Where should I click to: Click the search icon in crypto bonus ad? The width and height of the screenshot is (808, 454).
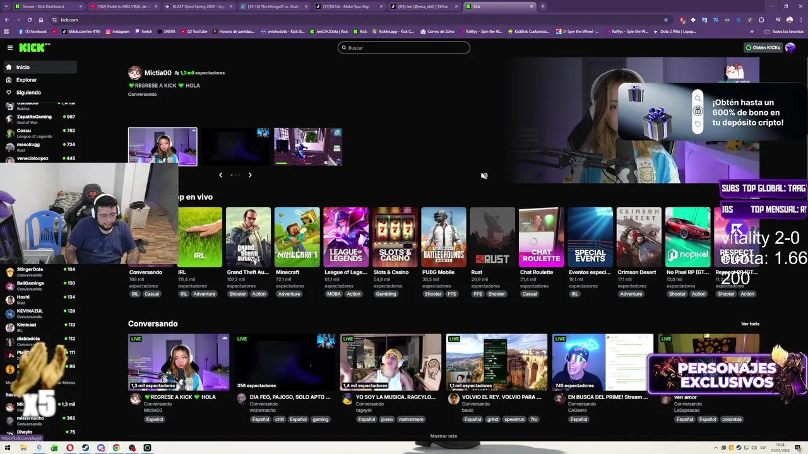click(x=698, y=98)
